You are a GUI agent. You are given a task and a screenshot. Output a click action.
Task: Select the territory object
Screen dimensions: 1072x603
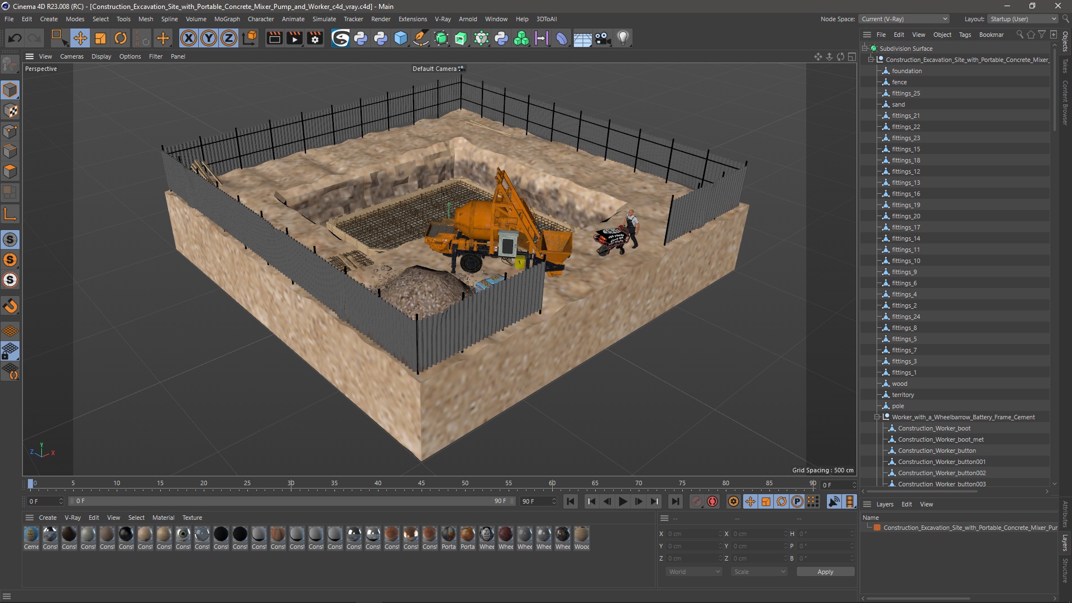click(x=903, y=395)
